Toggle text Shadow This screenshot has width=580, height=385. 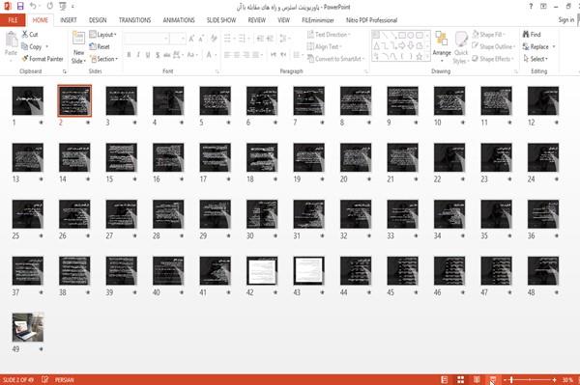click(158, 55)
